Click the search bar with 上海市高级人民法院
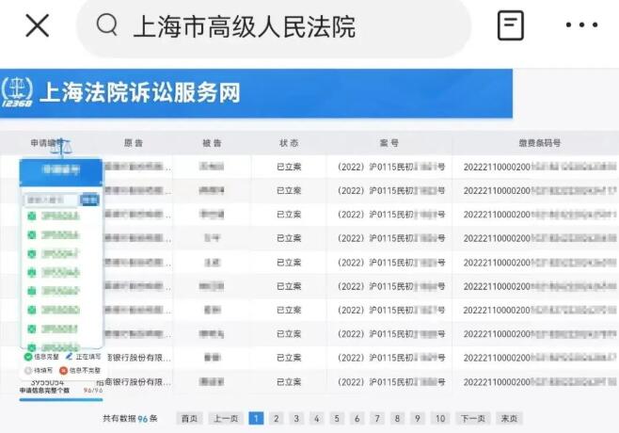Viewport: 619px width, 433px height. tap(273, 26)
